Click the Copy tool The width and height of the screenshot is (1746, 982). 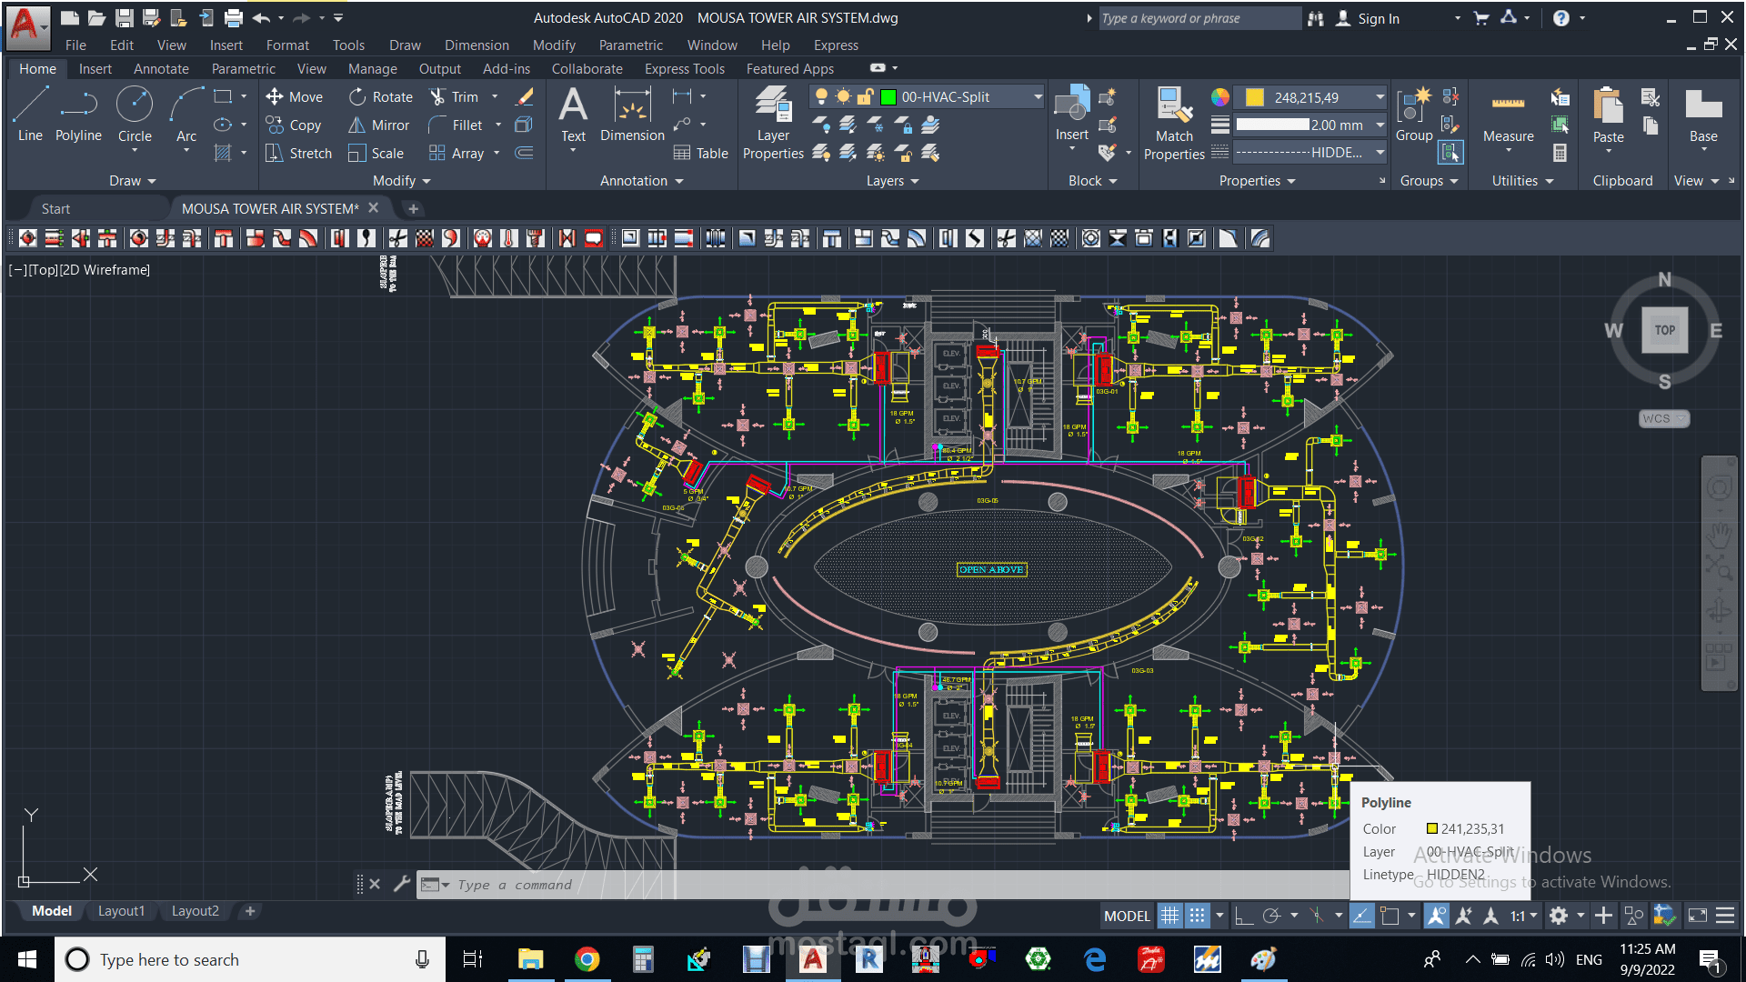(x=294, y=125)
